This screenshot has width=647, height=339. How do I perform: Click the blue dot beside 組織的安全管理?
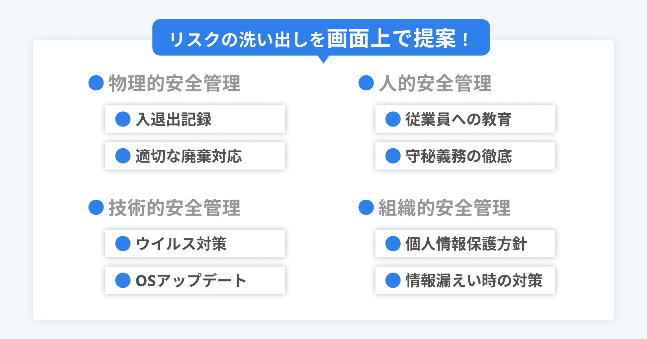point(366,207)
